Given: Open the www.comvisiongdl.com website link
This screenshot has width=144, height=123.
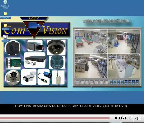Looking at the screenshot, I should pyautogui.click(x=106, y=21).
